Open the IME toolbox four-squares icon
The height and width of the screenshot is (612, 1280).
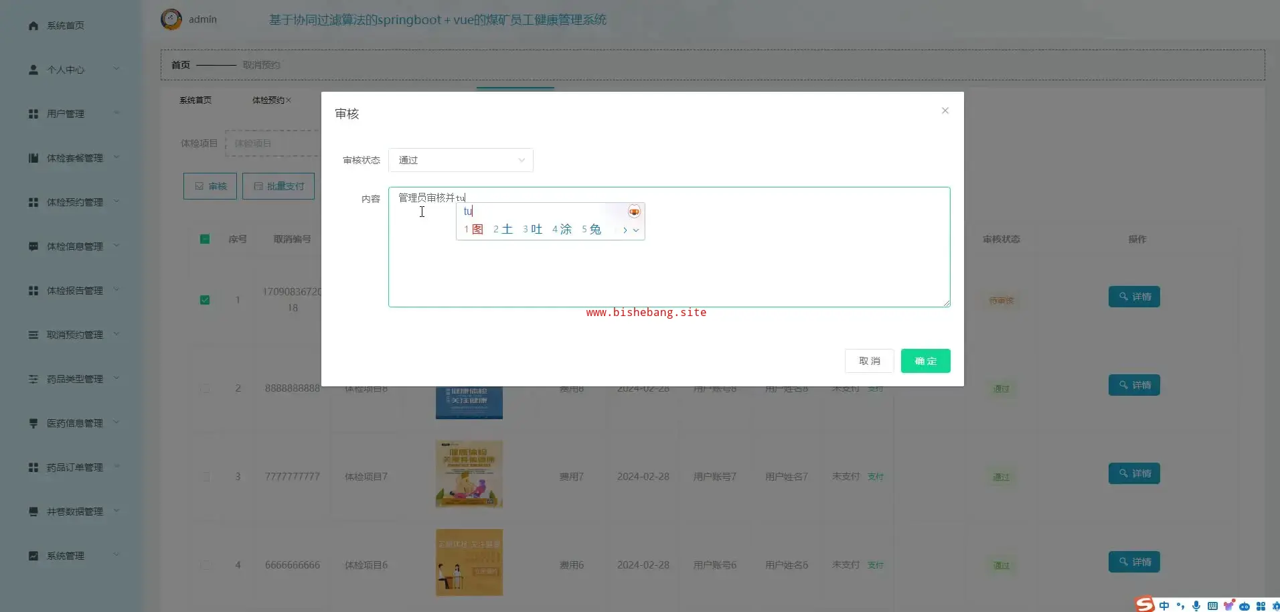1261,606
